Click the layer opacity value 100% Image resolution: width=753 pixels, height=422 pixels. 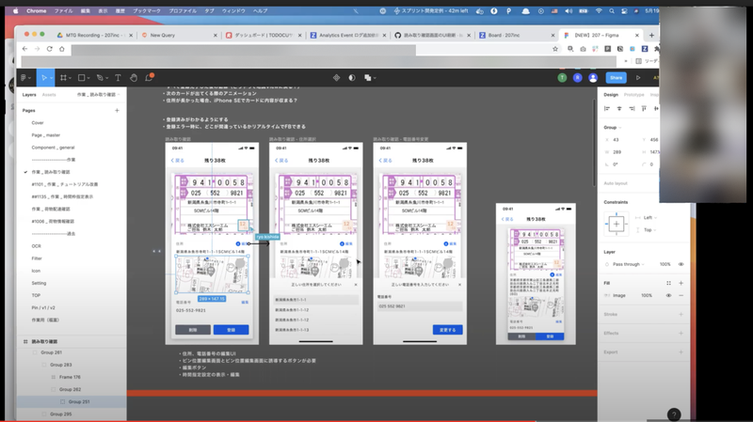click(665, 264)
